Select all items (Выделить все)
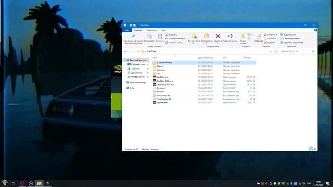This screenshot has height=187, width=333. point(288,35)
